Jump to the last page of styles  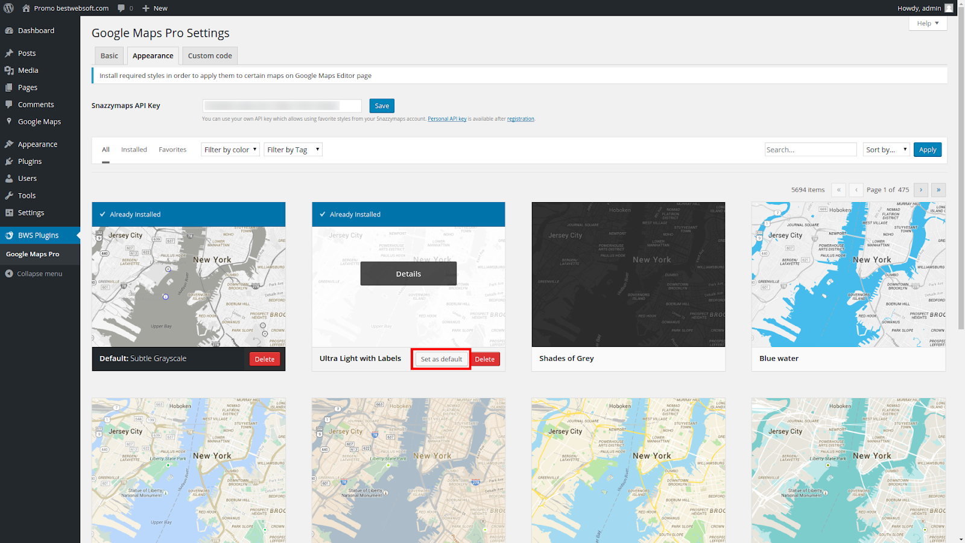(938, 189)
